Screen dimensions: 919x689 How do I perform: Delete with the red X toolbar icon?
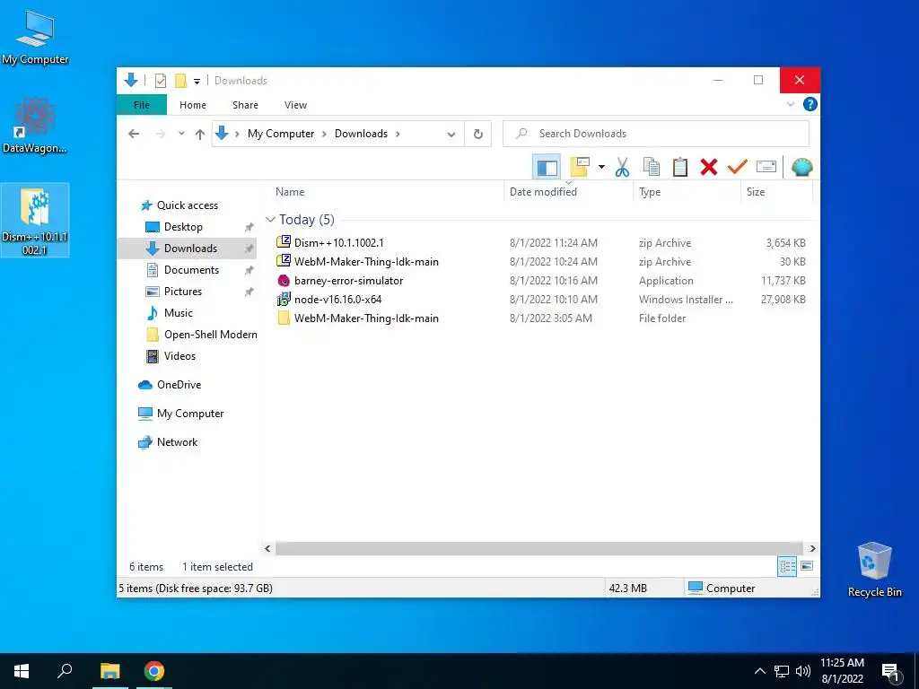(x=709, y=167)
